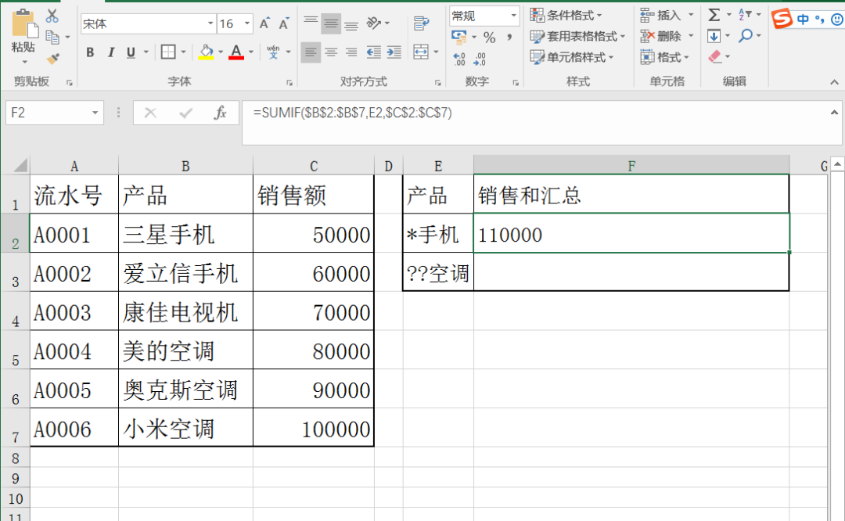
Task: Click the Insert Function fx icon
Action: 221,113
